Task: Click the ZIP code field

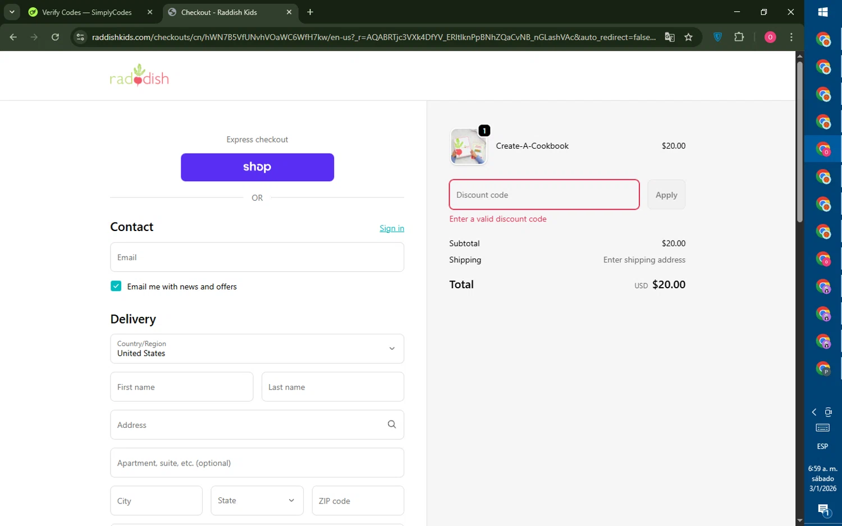Action: pos(358,501)
